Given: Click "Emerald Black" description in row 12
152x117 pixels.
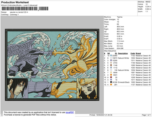Looking at the screenshot, I should click(124, 82).
